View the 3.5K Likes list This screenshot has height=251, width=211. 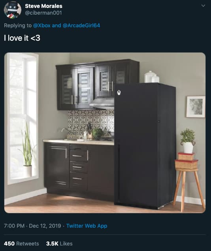[x=59, y=243]
